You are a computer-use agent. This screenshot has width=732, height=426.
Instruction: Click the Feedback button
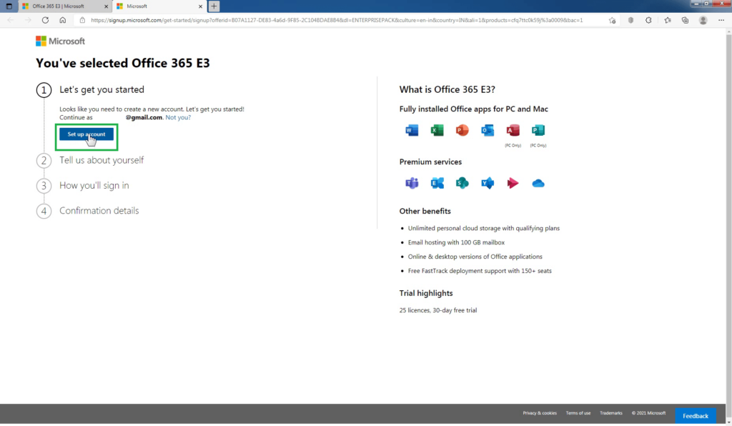(x=695, y=416)
